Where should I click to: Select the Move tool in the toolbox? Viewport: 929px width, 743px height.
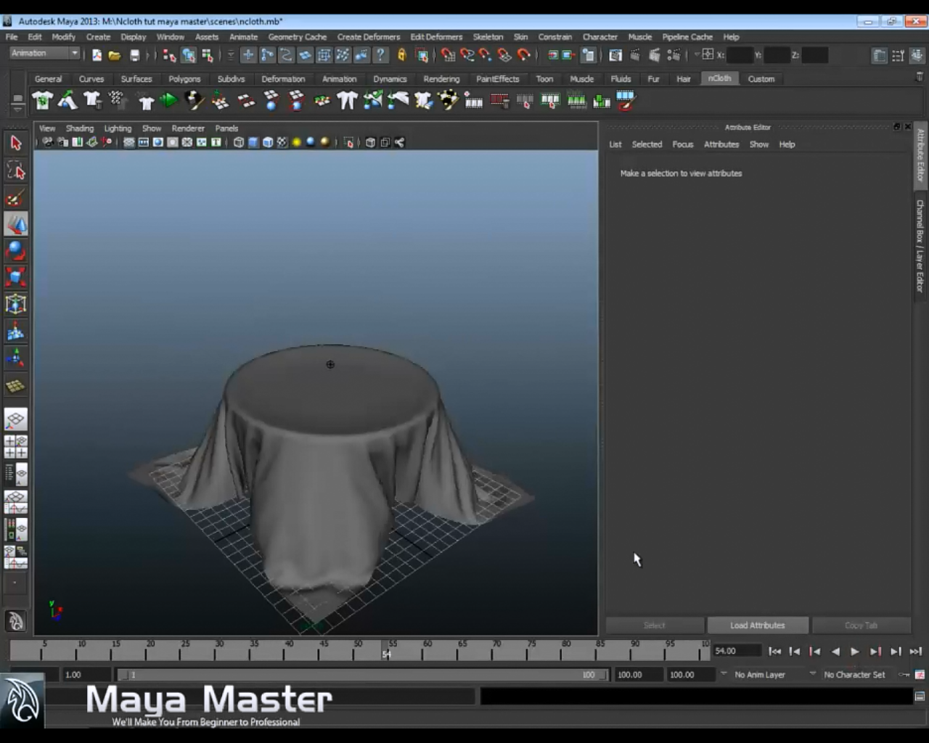coord(16,224)
